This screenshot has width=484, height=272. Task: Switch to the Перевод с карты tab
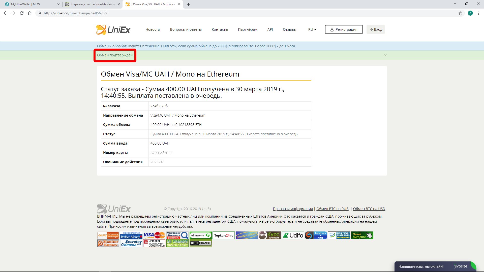(92, 4)
